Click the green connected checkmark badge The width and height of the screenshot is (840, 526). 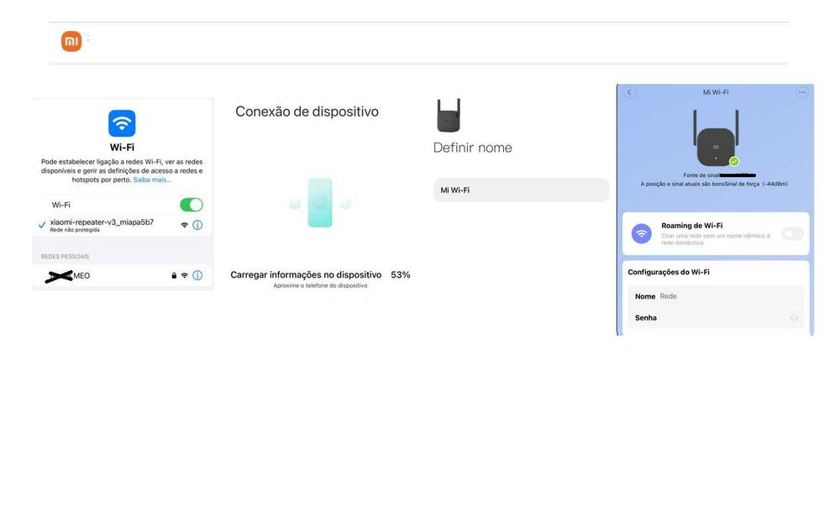tap(734, 161)
